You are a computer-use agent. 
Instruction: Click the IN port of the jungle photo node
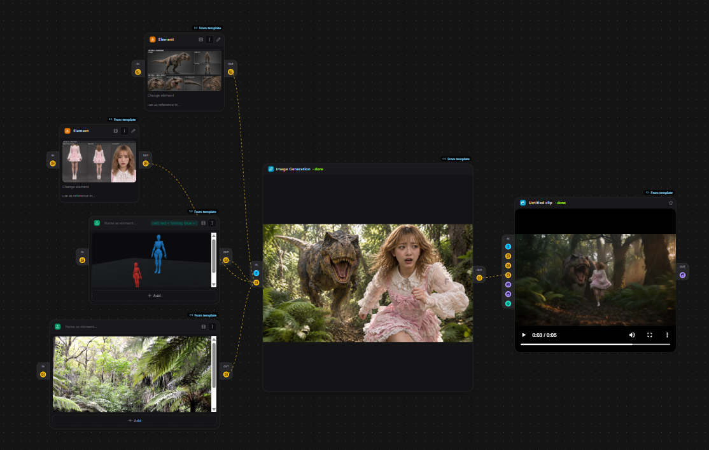(43, 374)
